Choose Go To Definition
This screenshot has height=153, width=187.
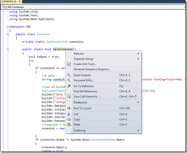coord(104,86)
